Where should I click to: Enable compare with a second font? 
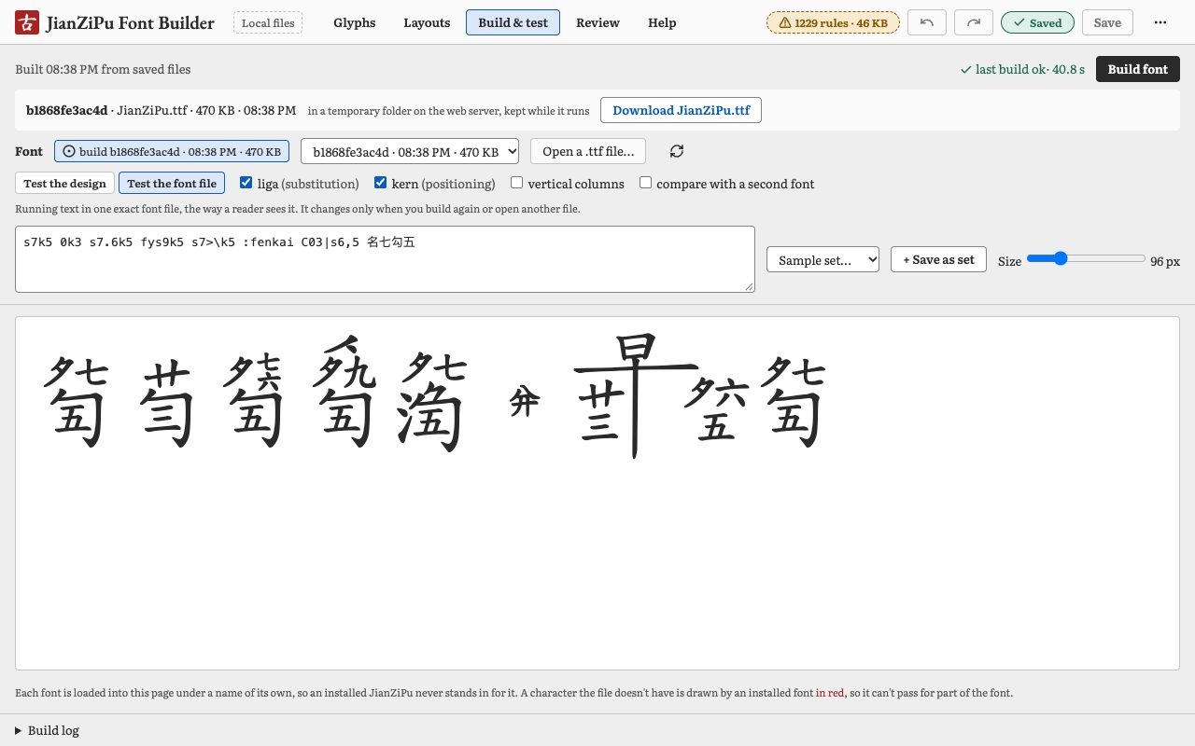[x=645, y=183]
